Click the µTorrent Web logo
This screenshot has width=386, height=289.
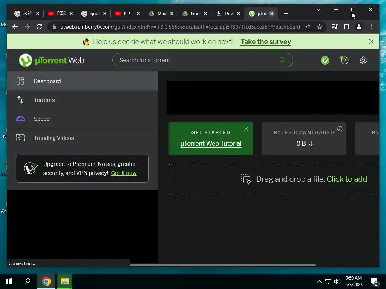[51, 60]
